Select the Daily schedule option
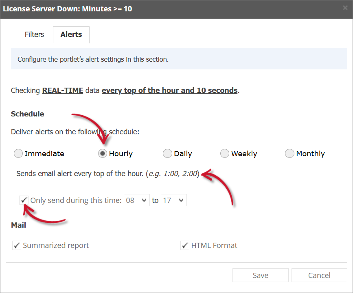 (x=167, y=153)
